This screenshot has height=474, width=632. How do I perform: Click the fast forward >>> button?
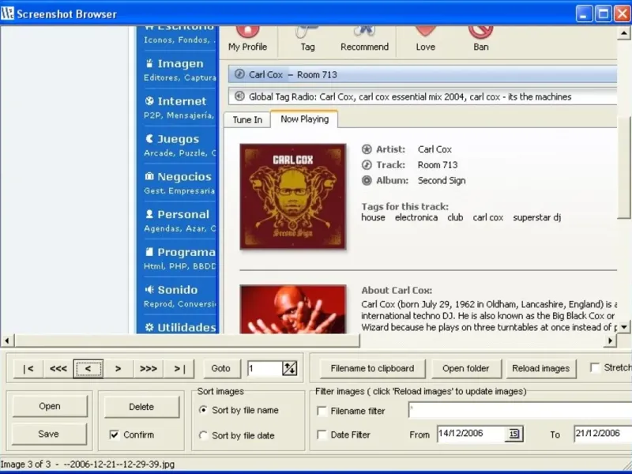148,368
